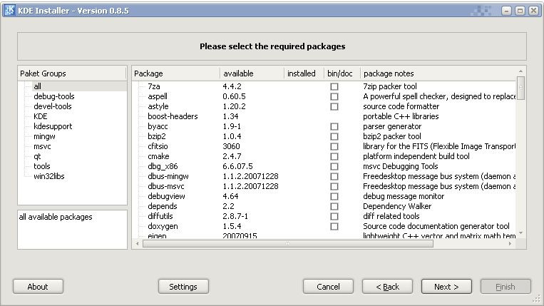
Task: Click 'diff related tools' note
Action: pyautogui.click(x=391, y=216)
